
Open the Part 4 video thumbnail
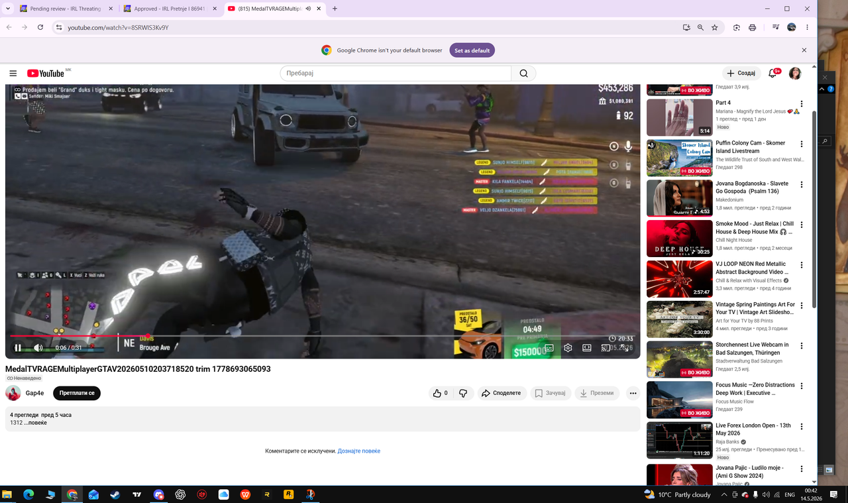pyautogui.click(x=680, y=117)
